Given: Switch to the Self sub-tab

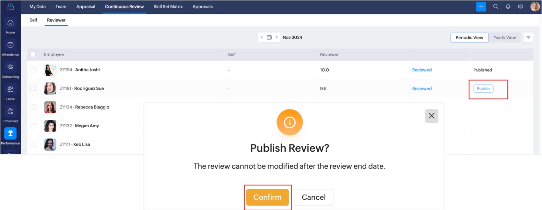Looking at the screenshot, I should (x=33, y=20).
